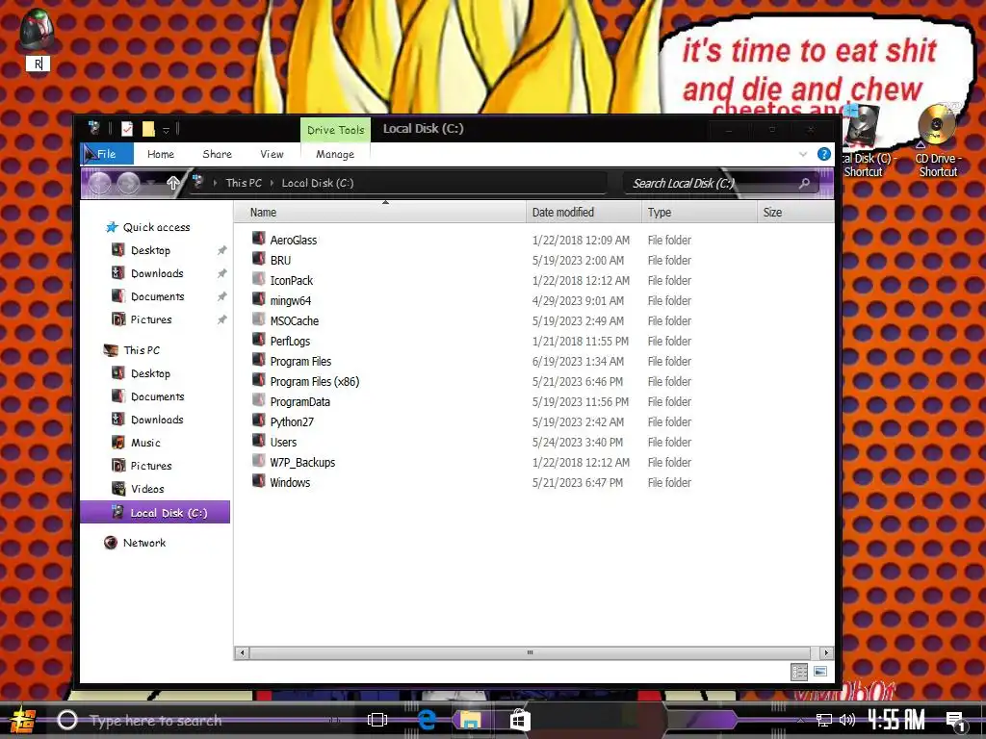Viewport: 986px width, 739px height.
Task: Select the Program Files folder icon
Action: click(x=258, y=360)
